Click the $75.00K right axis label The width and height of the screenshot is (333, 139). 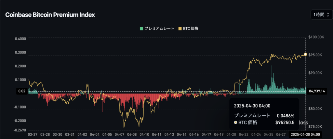click(x=315, y=127)
